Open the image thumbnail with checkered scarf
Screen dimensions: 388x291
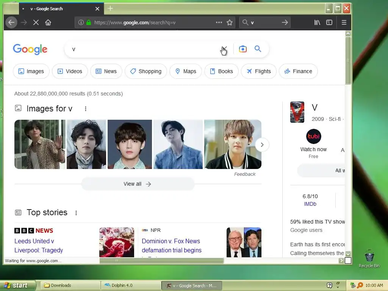pos(86,144)
